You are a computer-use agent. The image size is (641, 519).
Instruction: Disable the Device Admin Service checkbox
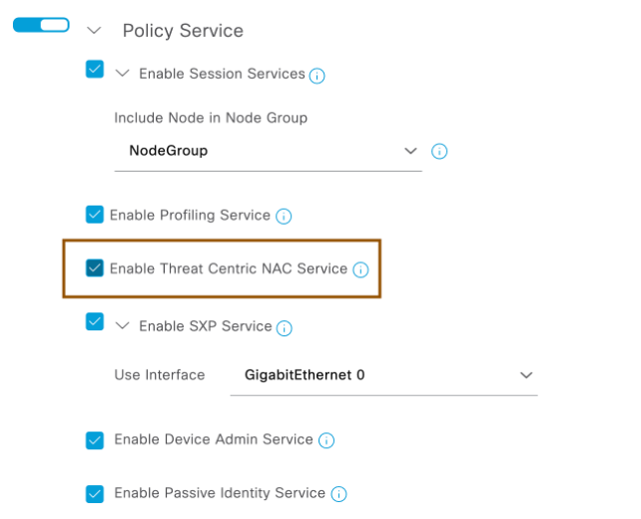pos(95,440)
